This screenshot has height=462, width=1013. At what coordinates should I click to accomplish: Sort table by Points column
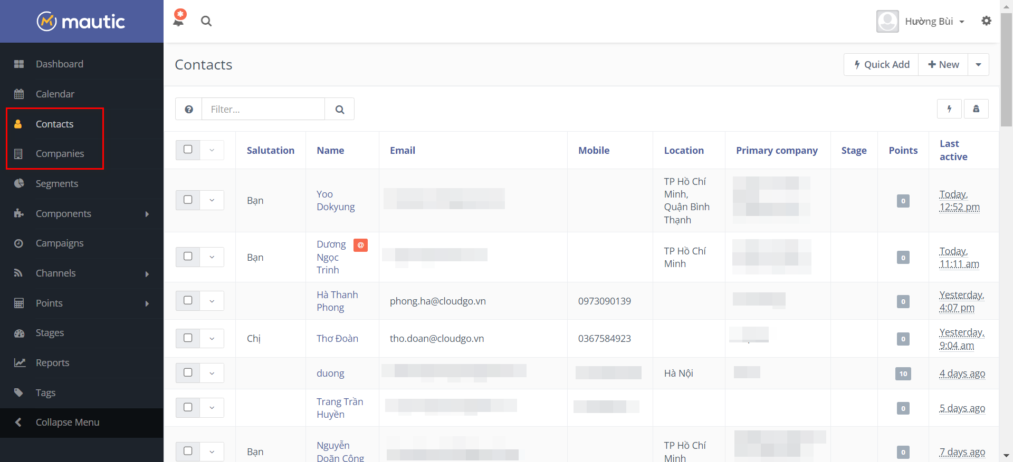point(903,151)
